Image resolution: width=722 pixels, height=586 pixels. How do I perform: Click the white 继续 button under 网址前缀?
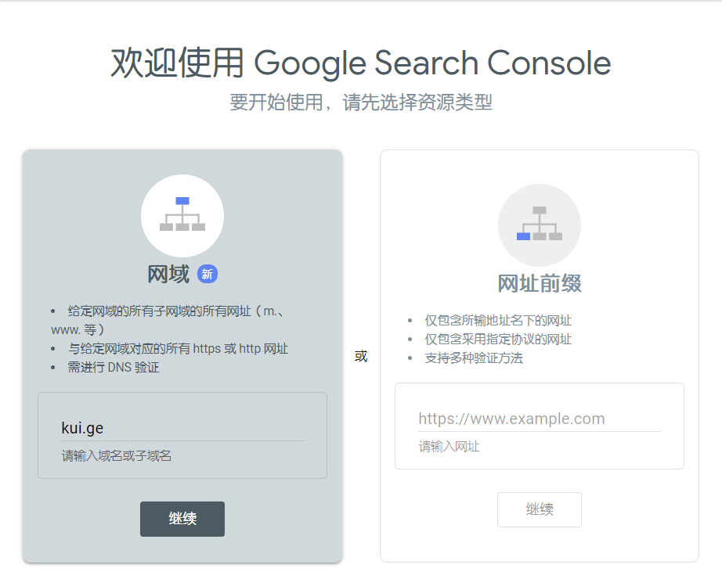[540, 509]
